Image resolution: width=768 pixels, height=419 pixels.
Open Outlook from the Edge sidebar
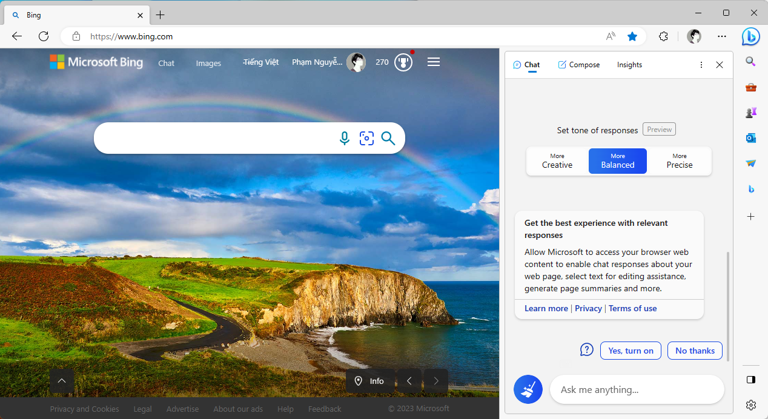click(x=750, y=137)
